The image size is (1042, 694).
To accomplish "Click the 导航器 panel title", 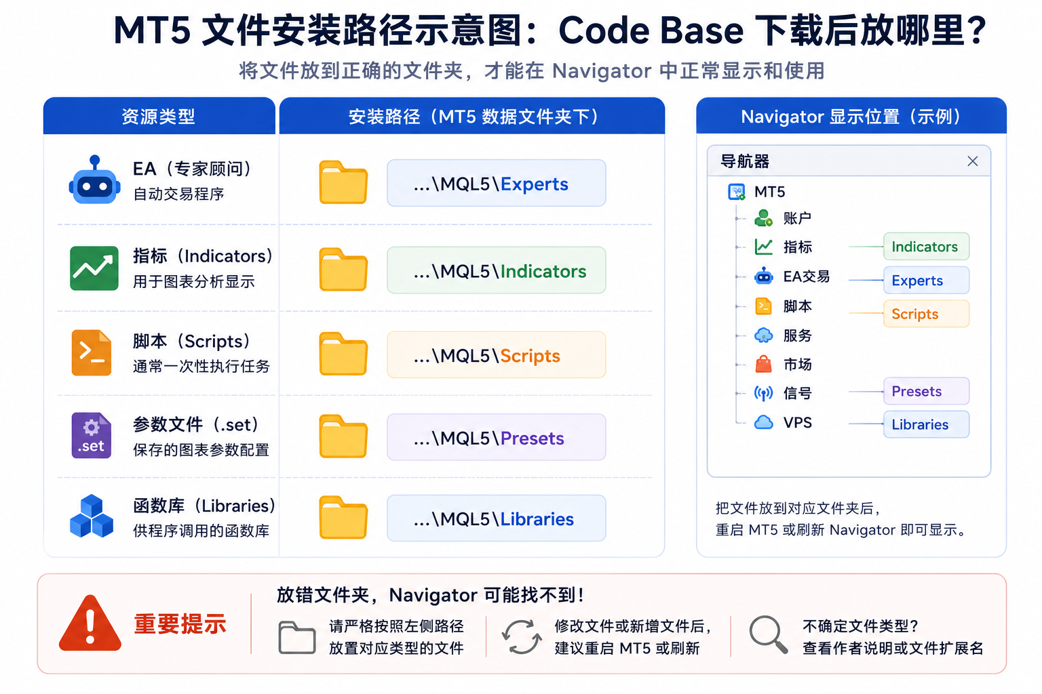I will pyautogui.click(x=745, y=161).
